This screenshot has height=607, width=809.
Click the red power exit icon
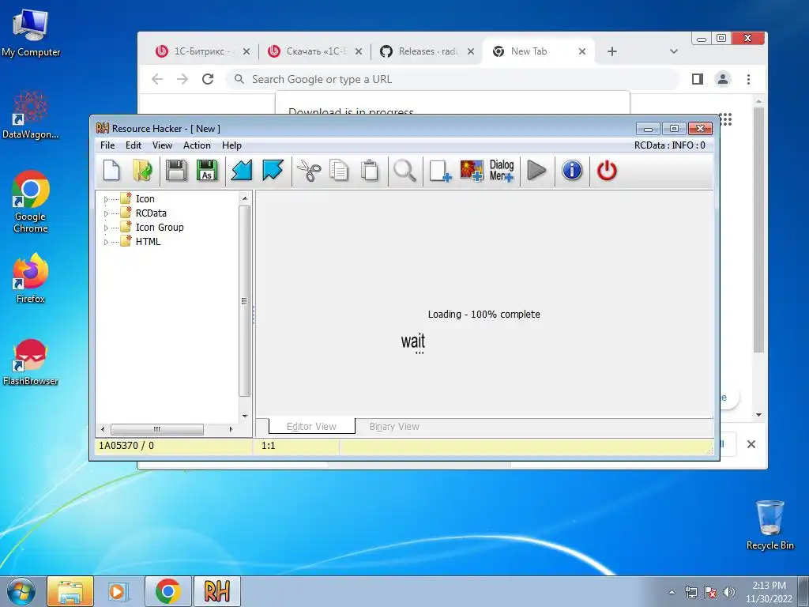607,171
